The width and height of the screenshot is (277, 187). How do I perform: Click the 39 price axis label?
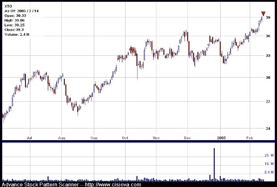pos(268,17)
